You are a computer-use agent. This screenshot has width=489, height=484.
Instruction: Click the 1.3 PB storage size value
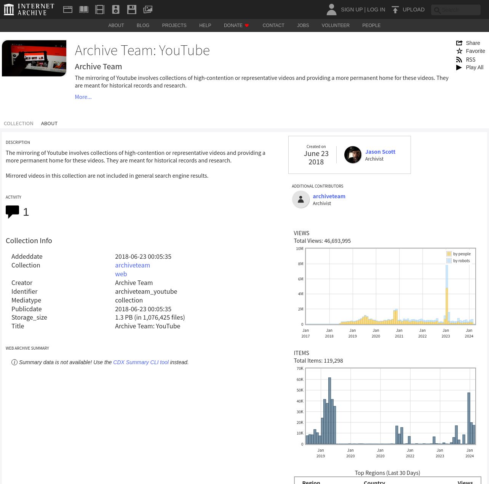tap(150, 317)
